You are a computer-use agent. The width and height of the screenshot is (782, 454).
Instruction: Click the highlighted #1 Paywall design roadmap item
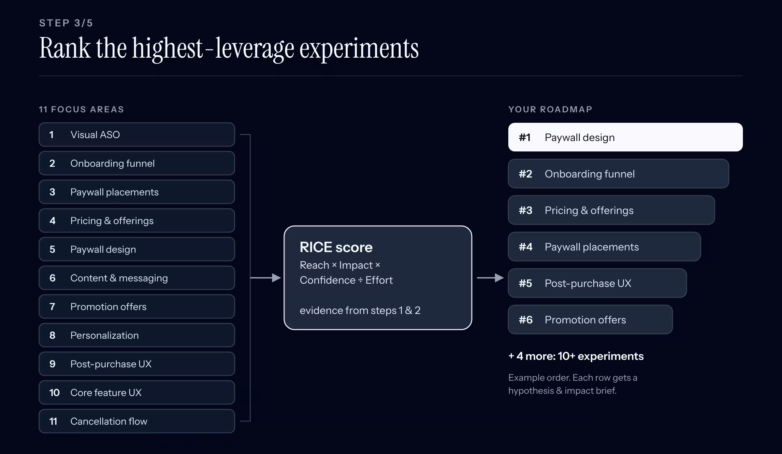[626, 137]
